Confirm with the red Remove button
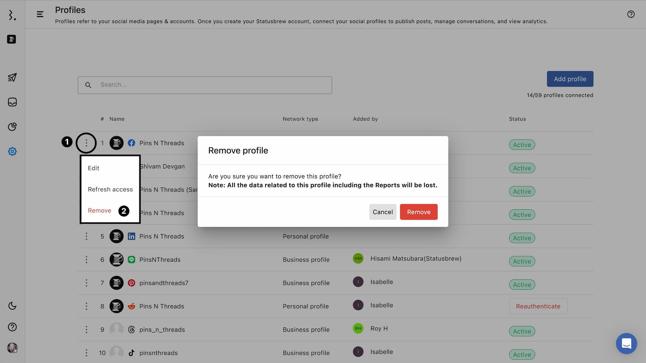 [x=419, y=212]
